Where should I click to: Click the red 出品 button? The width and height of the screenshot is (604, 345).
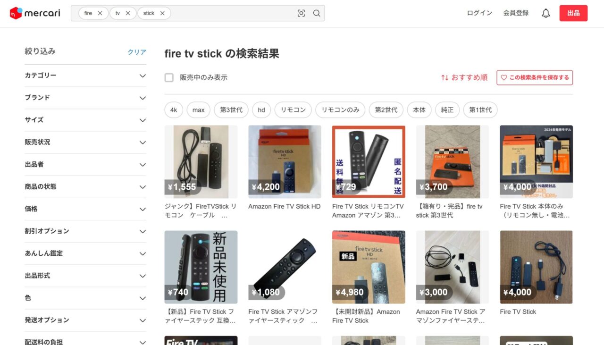point(573,13)
